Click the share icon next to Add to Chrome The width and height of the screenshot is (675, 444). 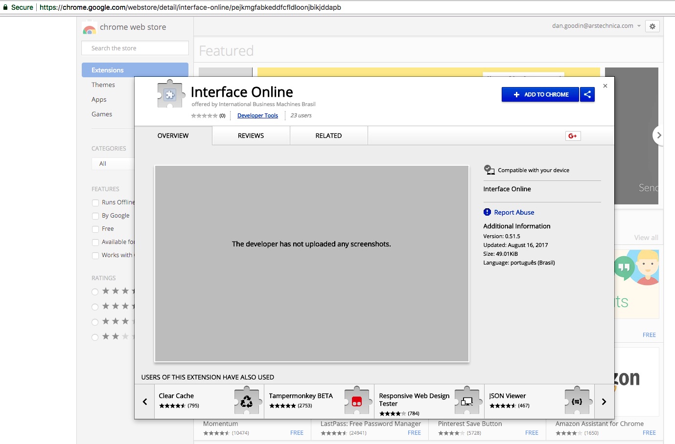click(x=587, y=94)
